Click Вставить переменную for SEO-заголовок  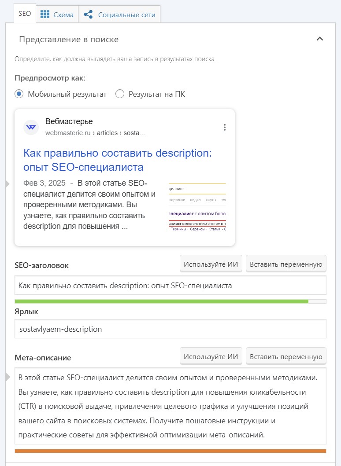(x=286, y=264)
